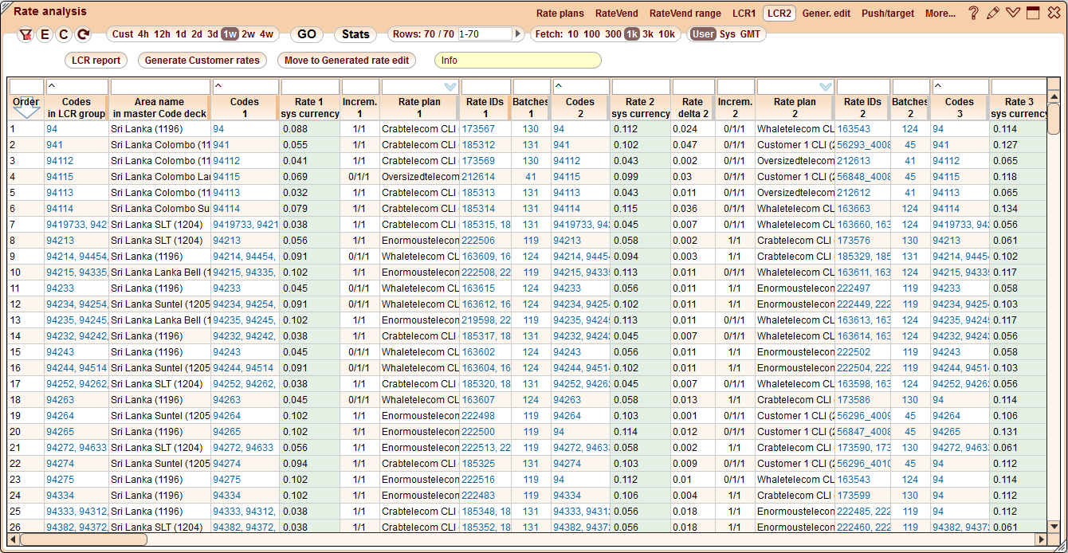1068x553 pixels.
Task: Open the help question mark icon
Action: pyautogui.click(x=973, y=12)
